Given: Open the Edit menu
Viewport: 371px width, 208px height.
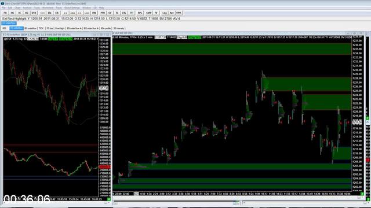Looking at the screenshot, I should 10,8.
